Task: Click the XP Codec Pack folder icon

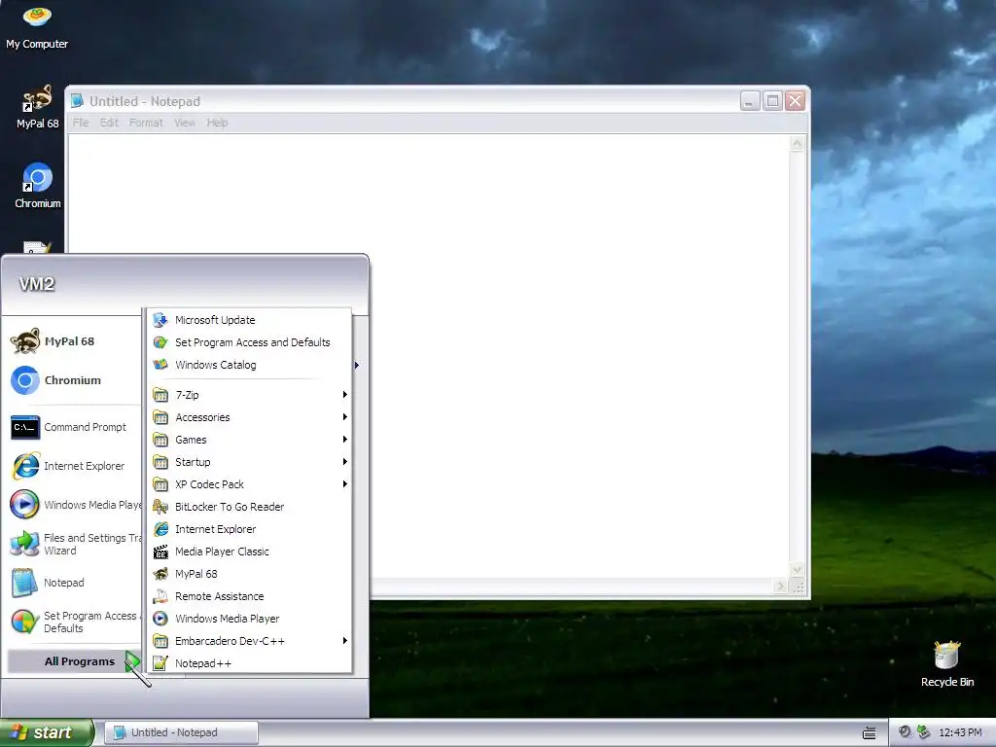Action: tap(160, 484)
